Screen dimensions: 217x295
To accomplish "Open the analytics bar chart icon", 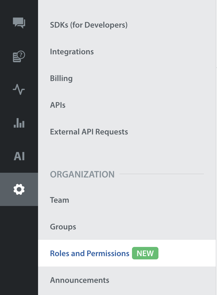I will click(19, 123).
